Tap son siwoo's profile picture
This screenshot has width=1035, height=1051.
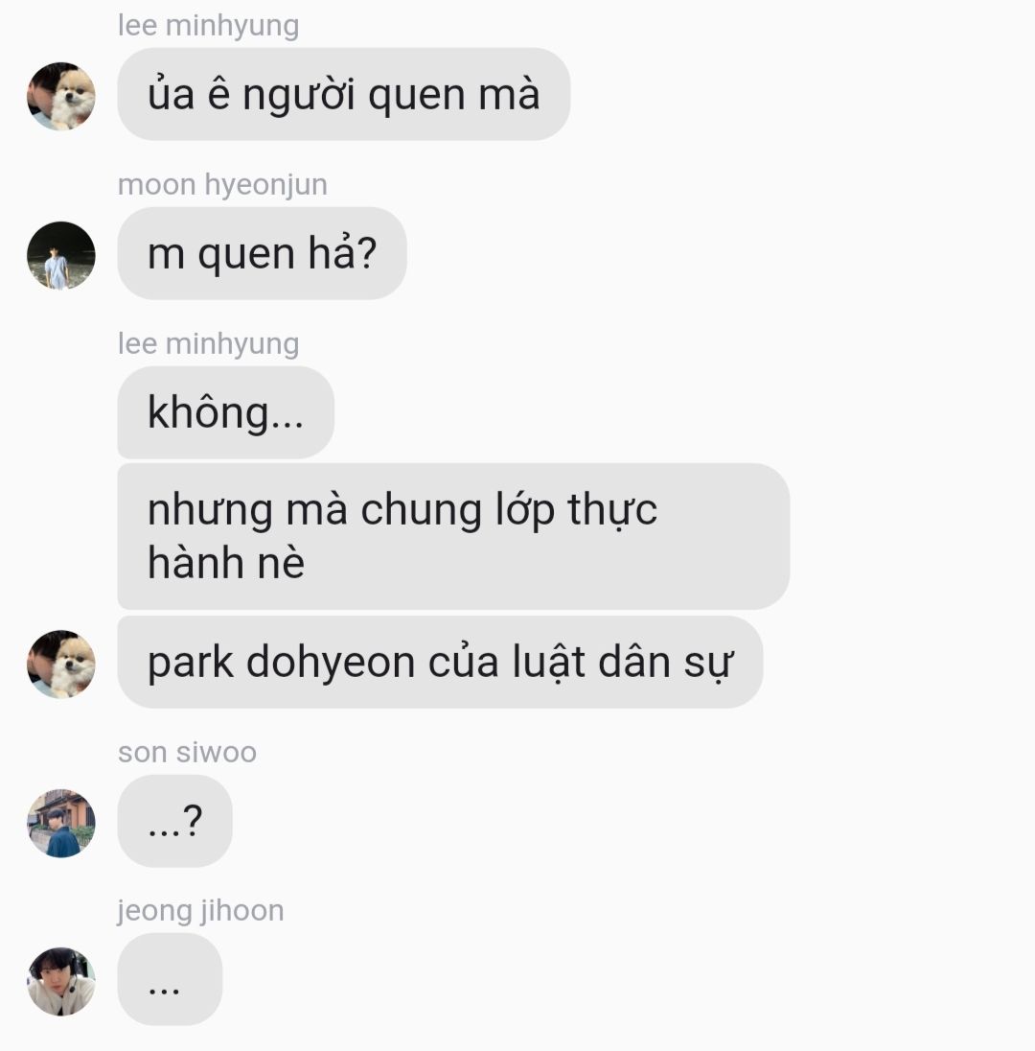tap(61, 823)
